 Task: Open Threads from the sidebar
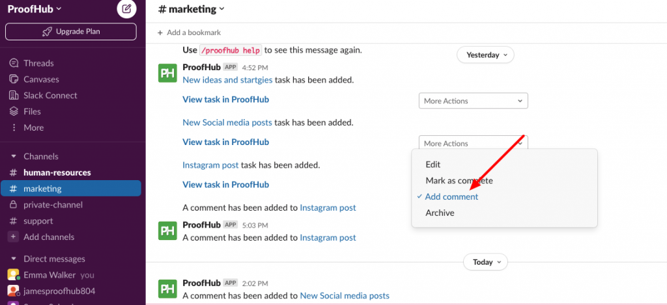click(x=31, y=63)
